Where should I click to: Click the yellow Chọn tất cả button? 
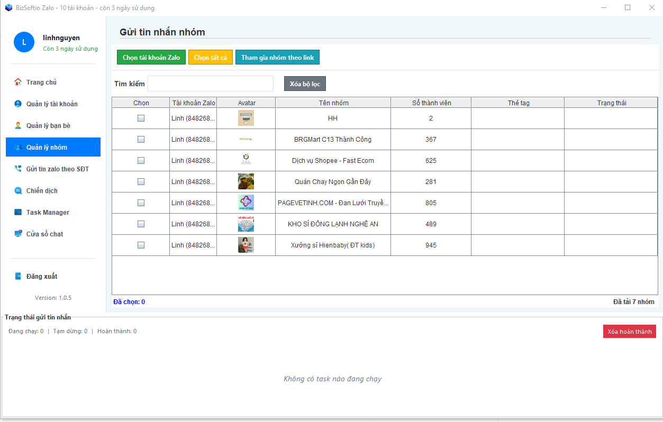click(x=211, y=57)
